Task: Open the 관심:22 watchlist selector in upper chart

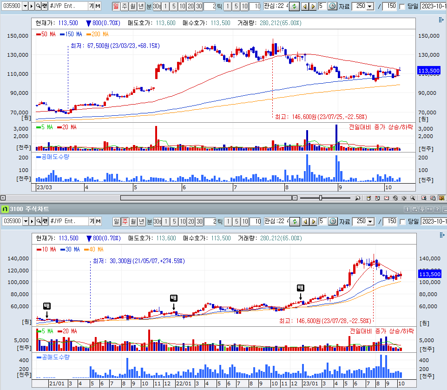Action: click(276, 6)
